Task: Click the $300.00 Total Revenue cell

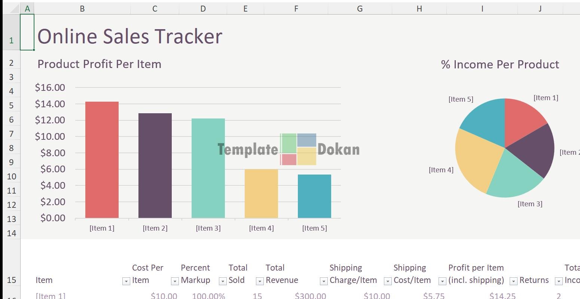Action: [x=310, y=296]
